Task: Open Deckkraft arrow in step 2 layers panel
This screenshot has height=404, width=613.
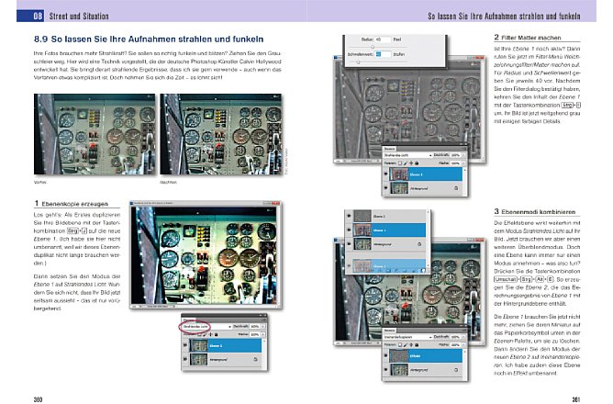Action: [463, 155]
